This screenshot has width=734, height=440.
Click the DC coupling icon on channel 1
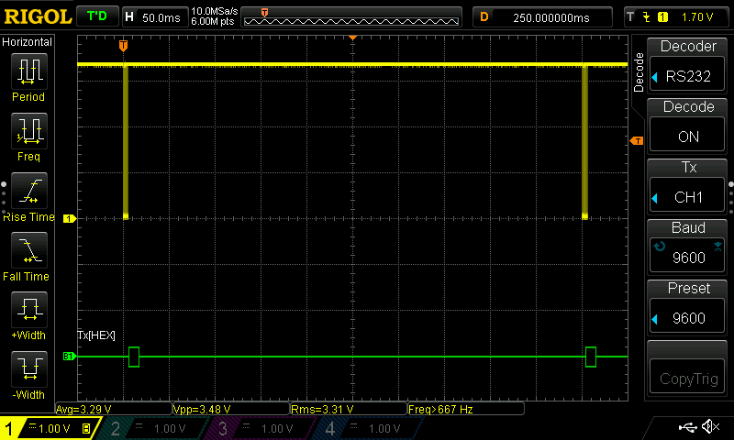pyautogui.click(x=32, y=425)
